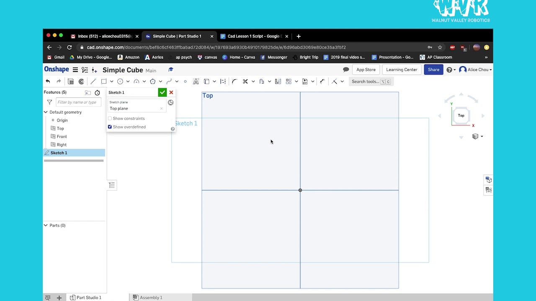This screenshot has height=301, width=536.
Task: Select the Dimension tool
Action: coord(322,82)
